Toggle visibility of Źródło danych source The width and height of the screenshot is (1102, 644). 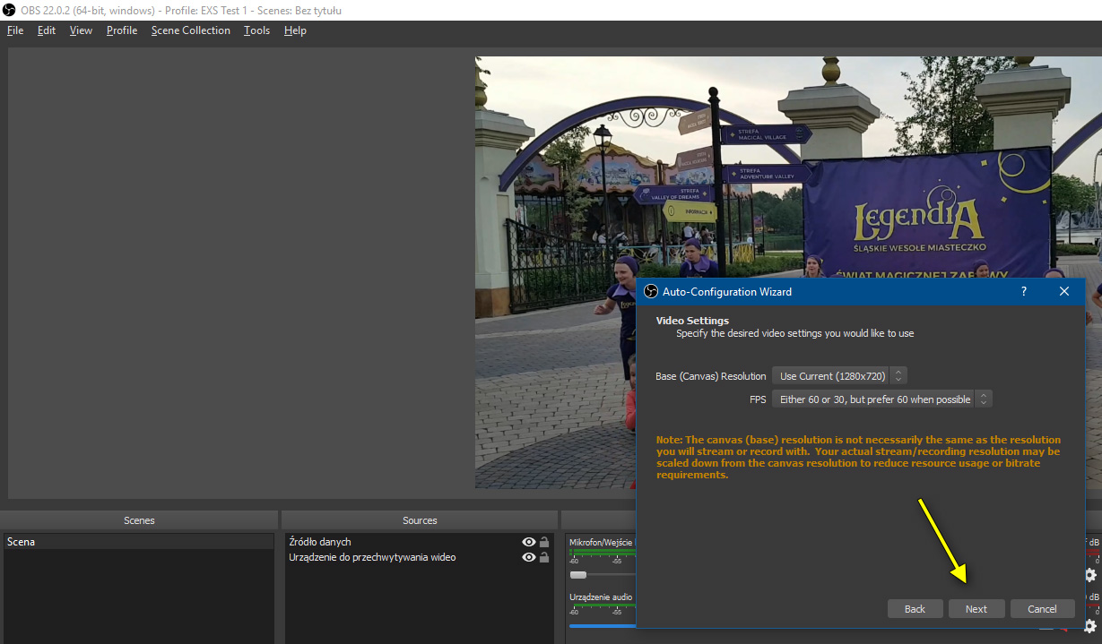pos(529,542)
